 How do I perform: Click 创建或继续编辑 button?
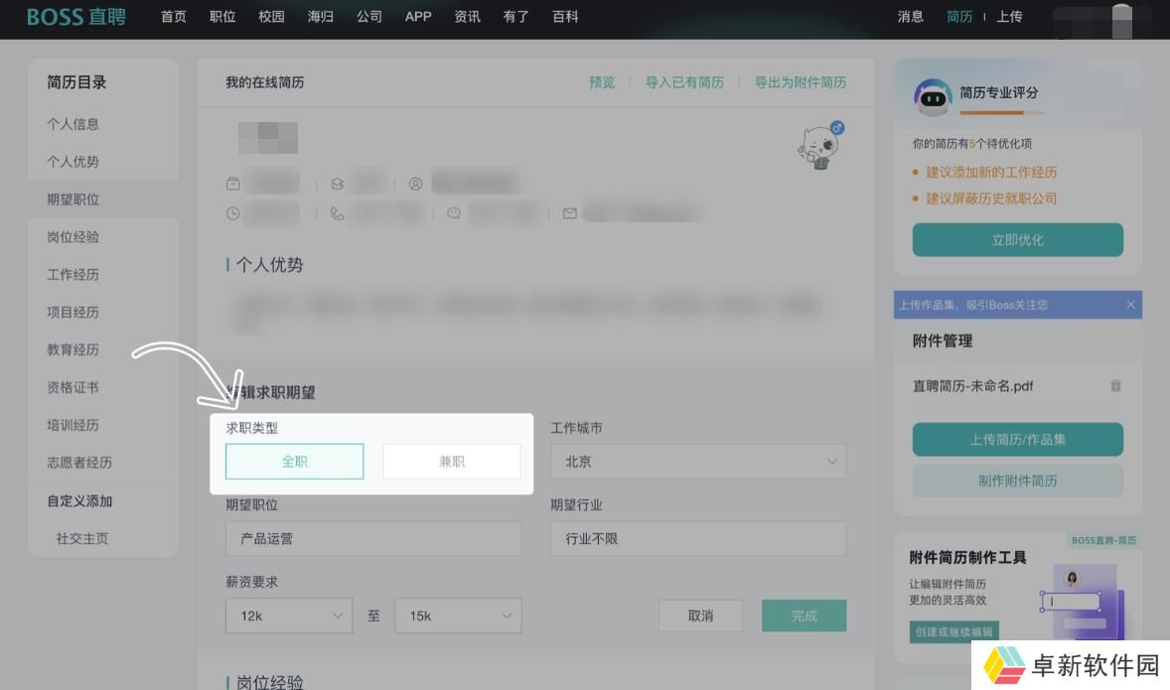pyautogui.click(x=953, y=631)
